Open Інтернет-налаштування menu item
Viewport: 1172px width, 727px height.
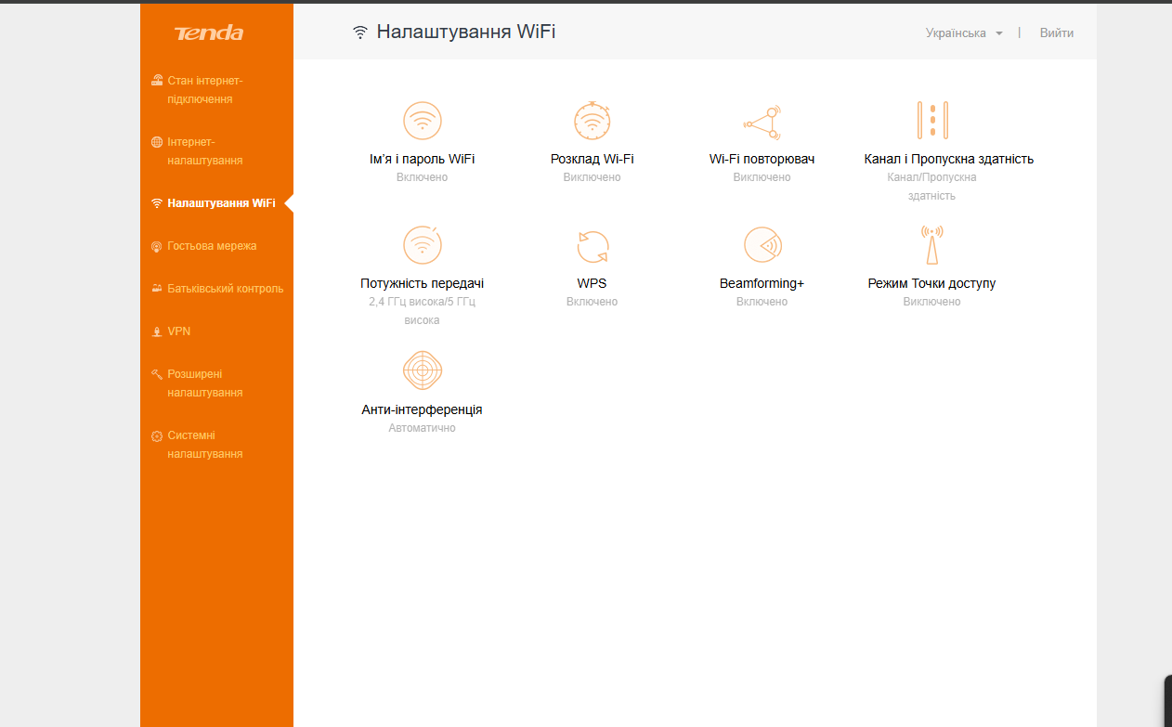tap(205, 151)
